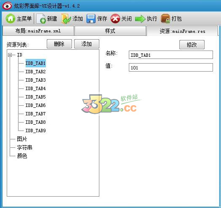Click the 名称 input field
The height and width of the screenshot is (208, 221).
171,55
